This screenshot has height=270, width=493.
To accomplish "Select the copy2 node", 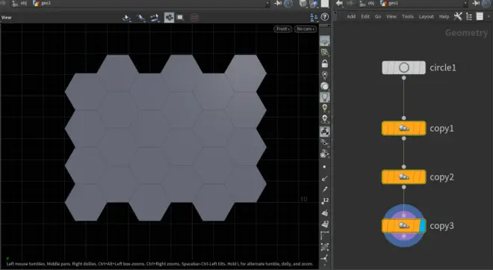I will coord(403,177).
